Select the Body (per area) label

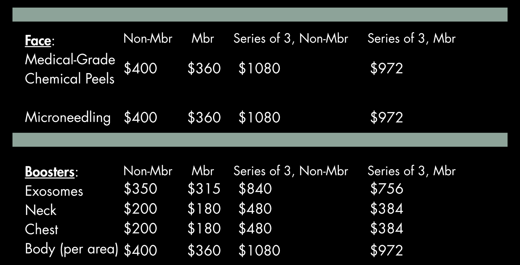[71, 249]
